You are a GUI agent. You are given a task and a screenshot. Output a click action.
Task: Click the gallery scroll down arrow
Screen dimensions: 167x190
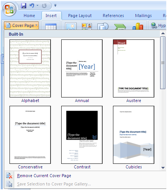pos(163,168)
